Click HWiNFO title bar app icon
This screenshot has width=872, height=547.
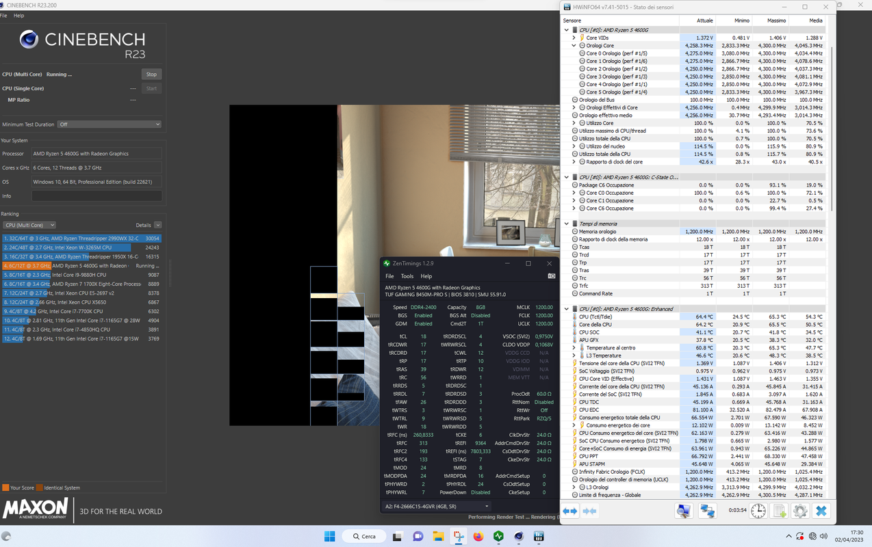click(x=567, y=8)
